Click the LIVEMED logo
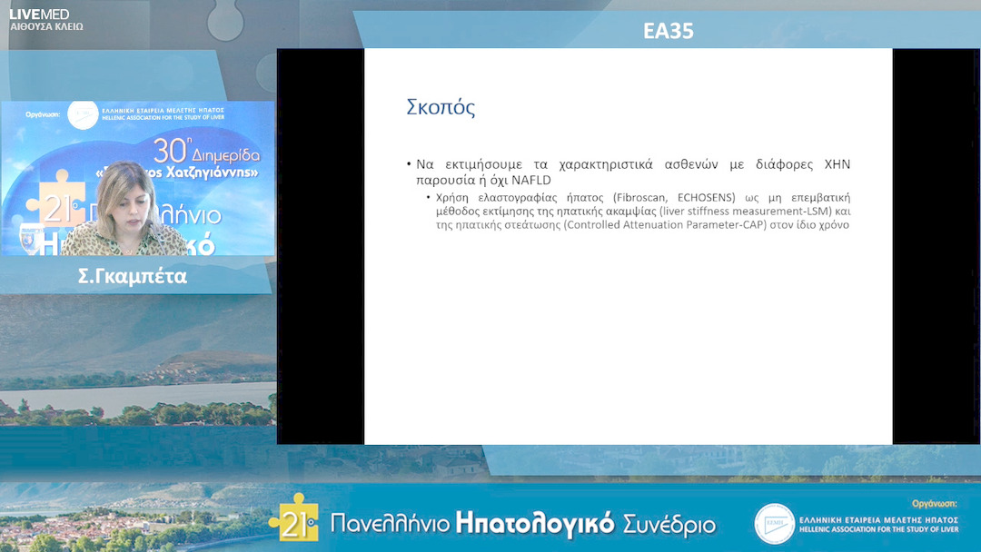This screenshot has height=552, width=981. (41, 15)
